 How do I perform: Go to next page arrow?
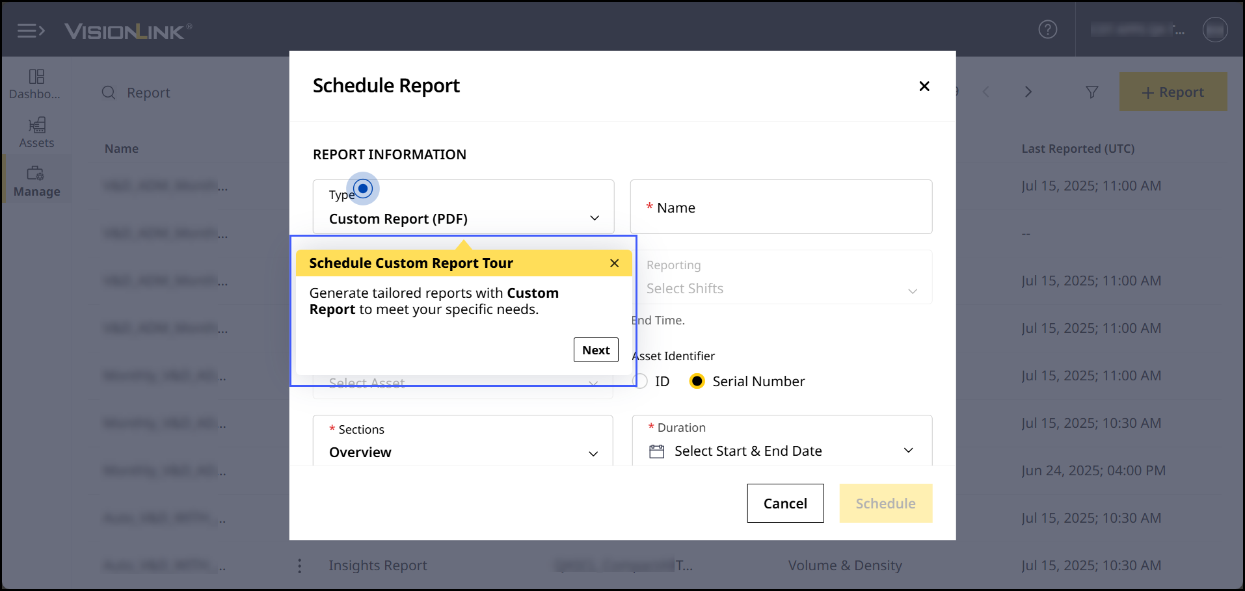(x=1028, y=92)
